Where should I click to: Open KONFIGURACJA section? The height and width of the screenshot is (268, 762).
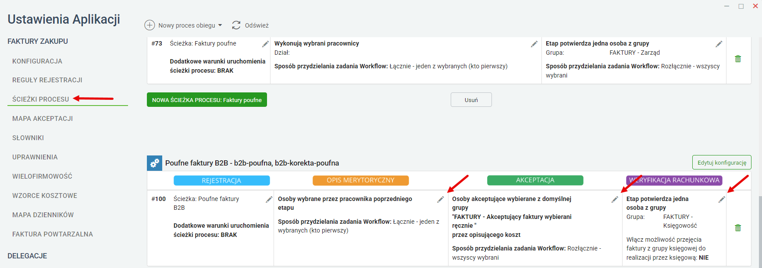point(37,61)
